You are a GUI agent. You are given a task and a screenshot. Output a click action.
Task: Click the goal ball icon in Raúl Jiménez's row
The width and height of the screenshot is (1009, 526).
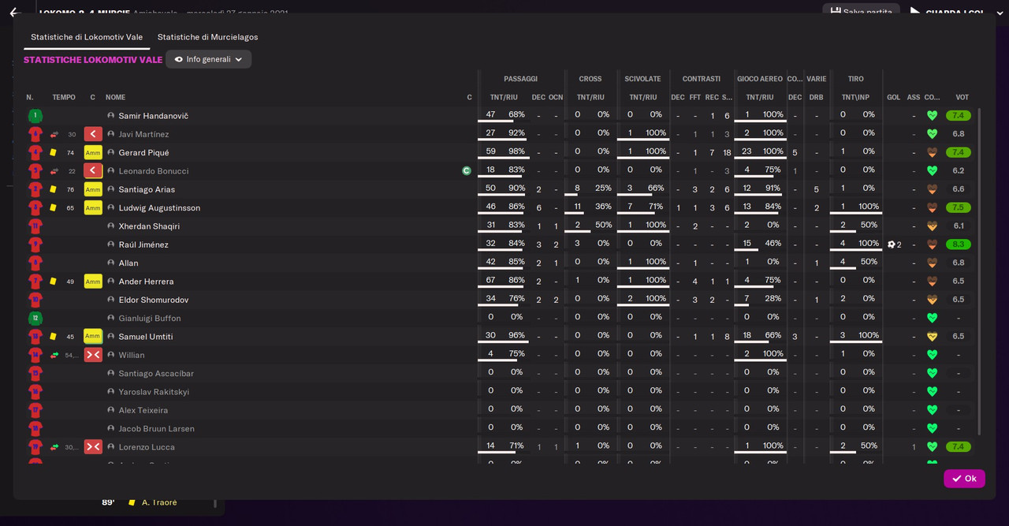coord(892,244)
